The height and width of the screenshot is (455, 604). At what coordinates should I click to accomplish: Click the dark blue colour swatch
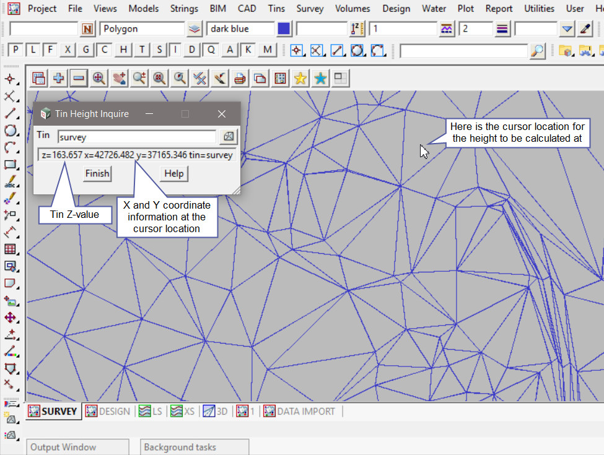(284, 29)
